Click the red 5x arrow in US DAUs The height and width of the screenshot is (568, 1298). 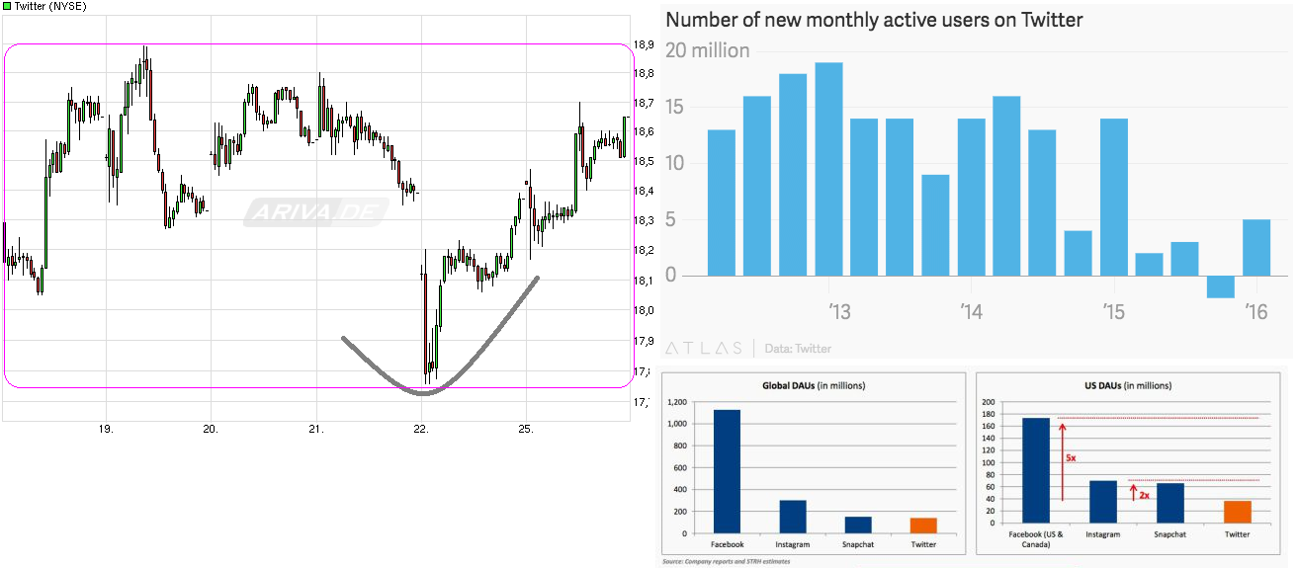point(1061,460)
